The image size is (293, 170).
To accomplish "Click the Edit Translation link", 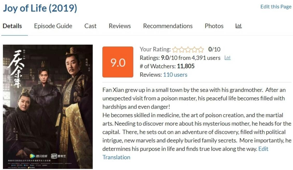I will tap(116, 157).
